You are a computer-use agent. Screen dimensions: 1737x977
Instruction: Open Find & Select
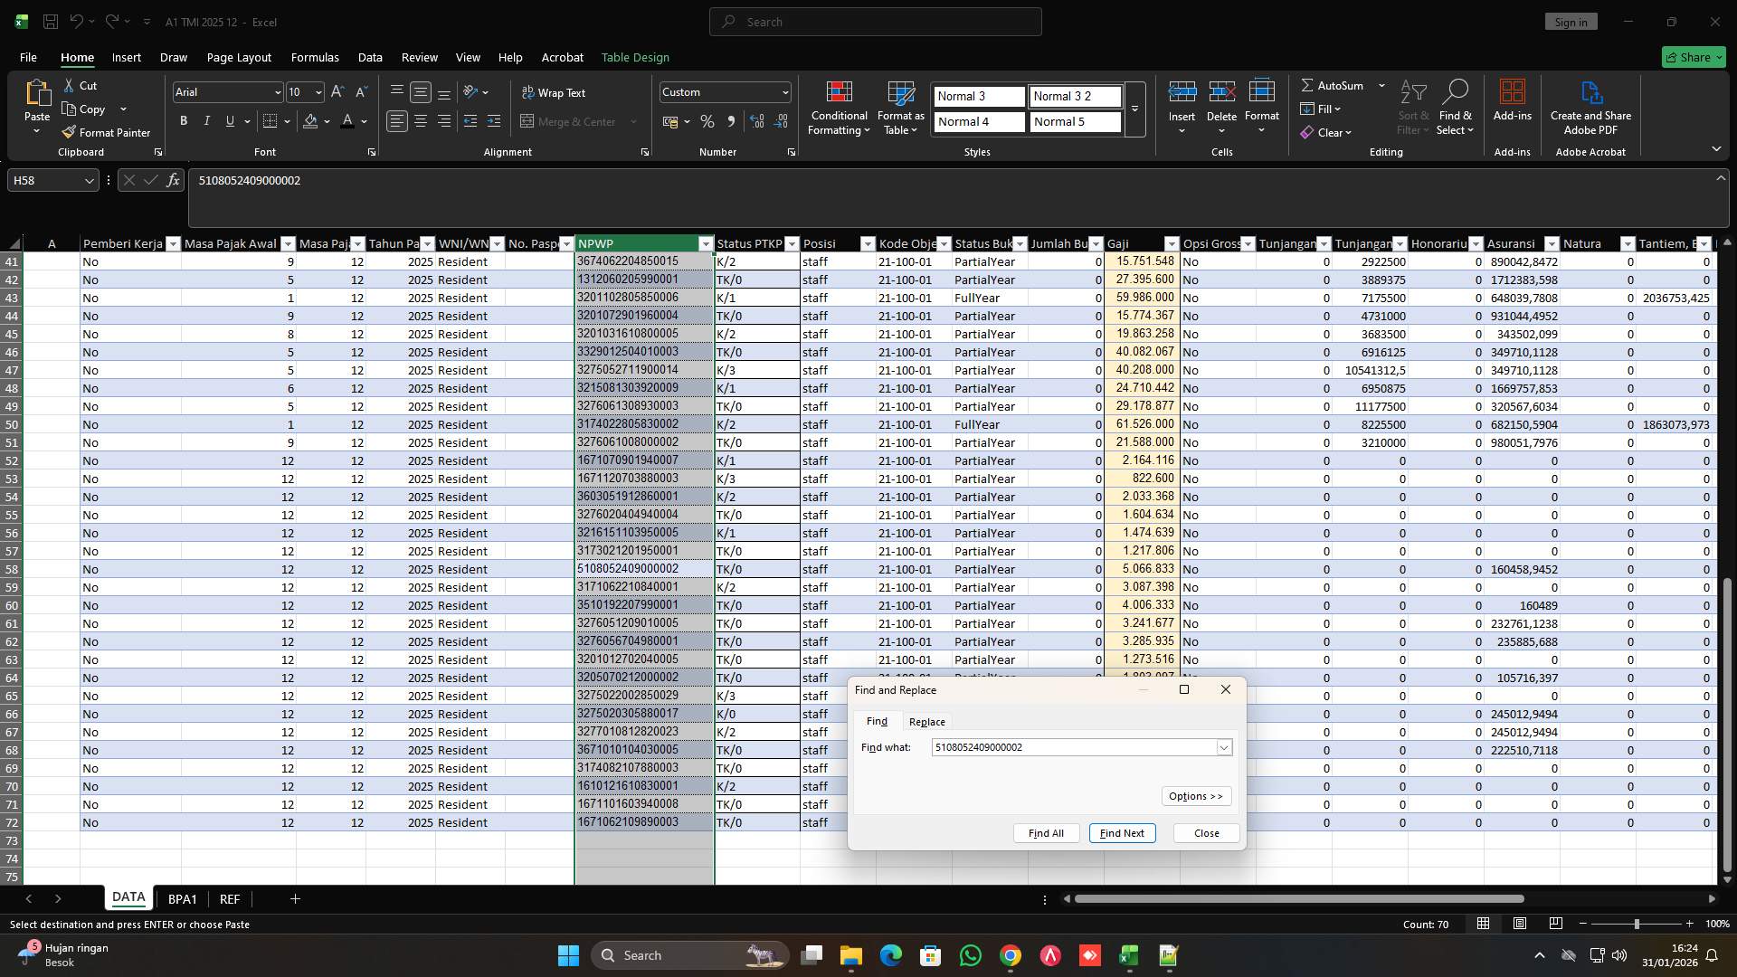pos(1456,107)
